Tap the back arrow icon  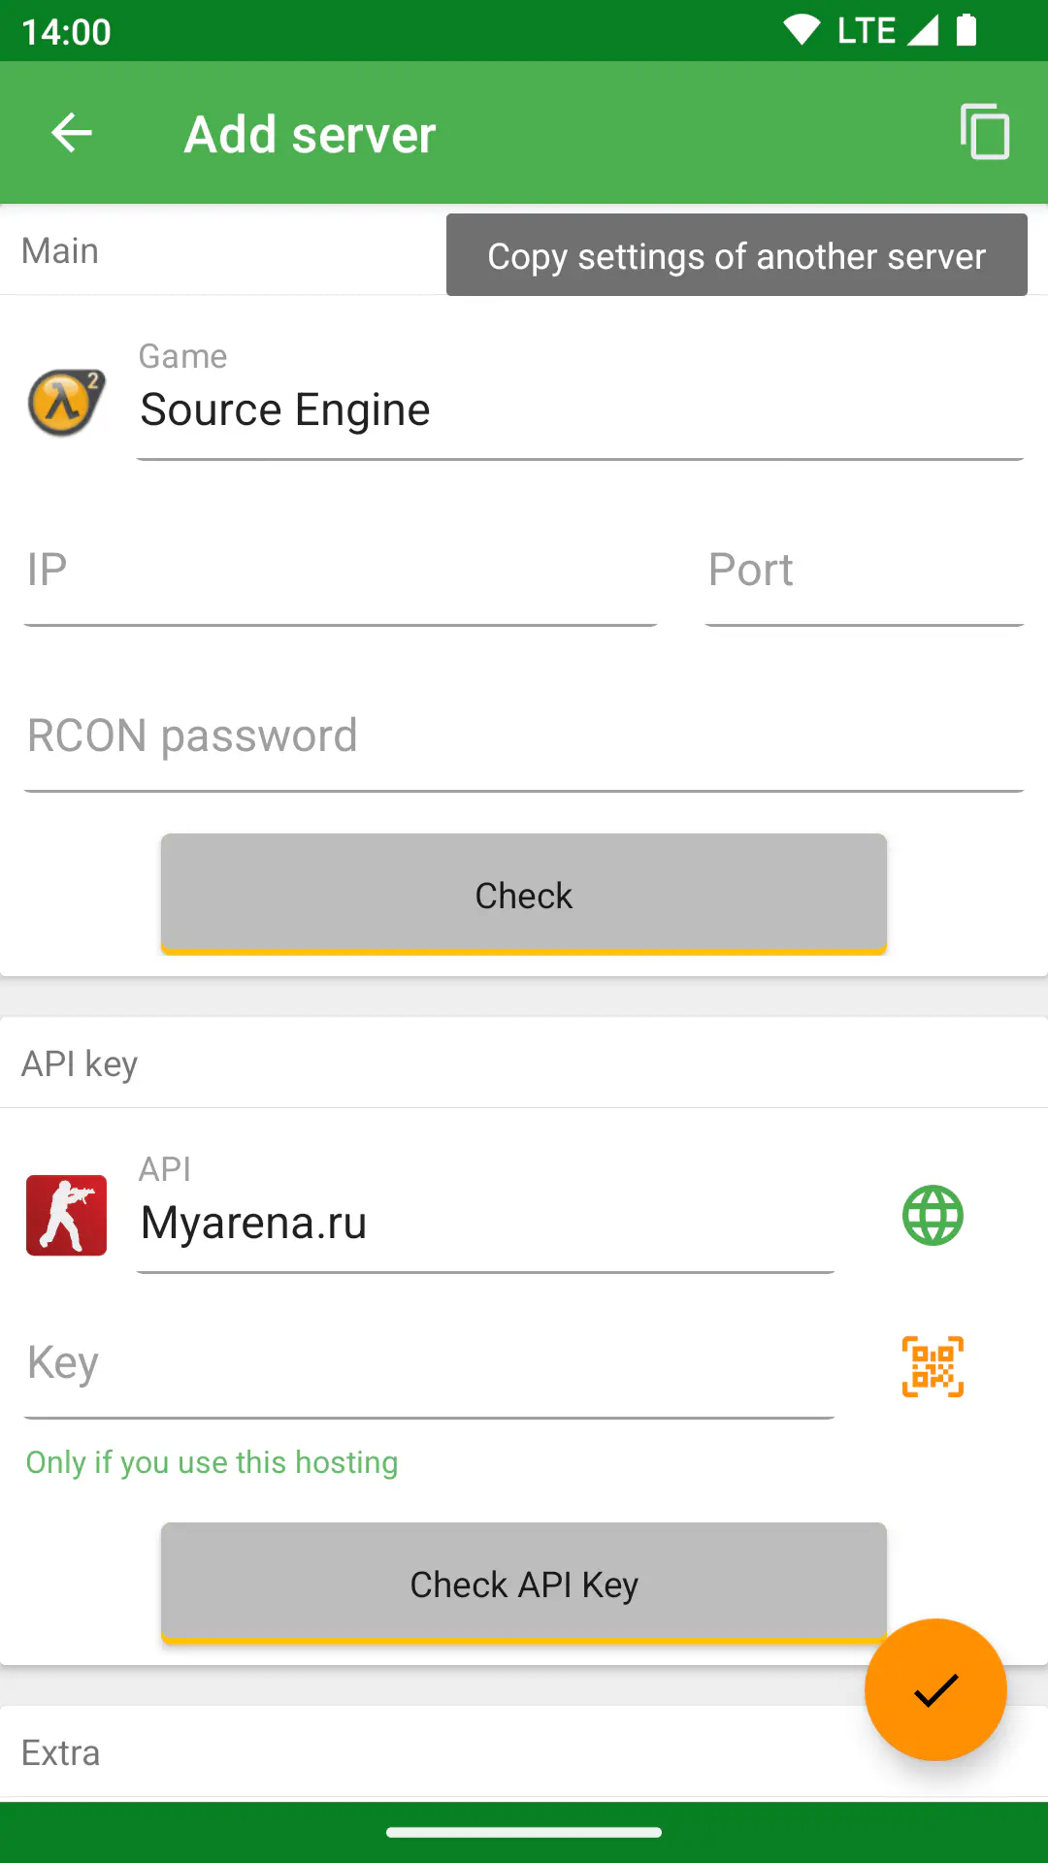pos(71,133)
